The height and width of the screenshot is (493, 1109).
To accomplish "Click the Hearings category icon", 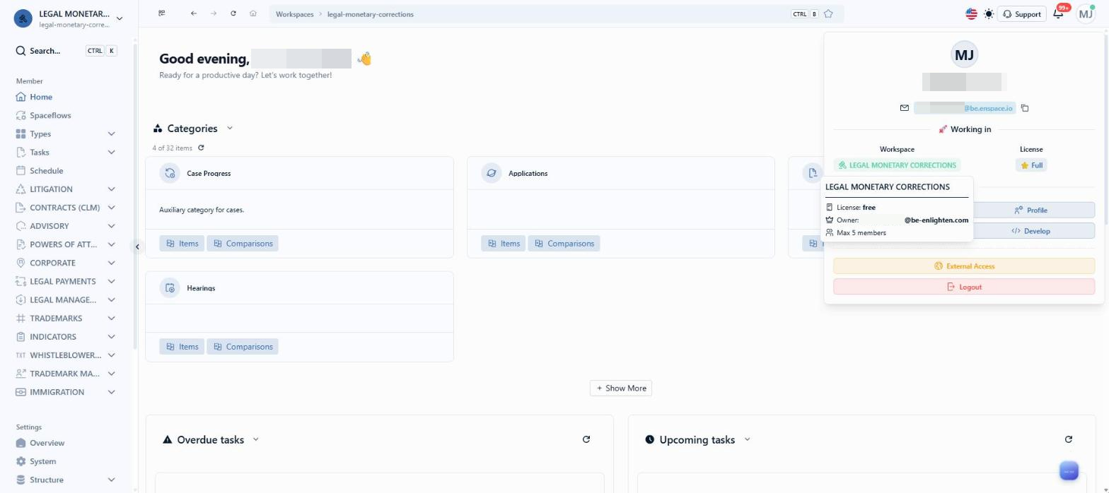I will 170,287.
